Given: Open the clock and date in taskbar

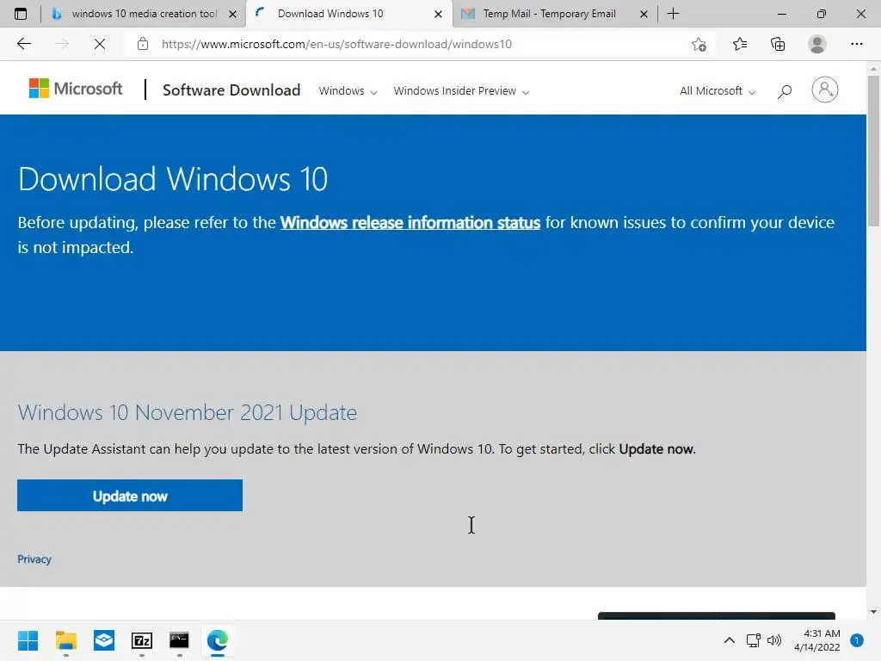Looking at the screenshot, I should pos(817,640).
